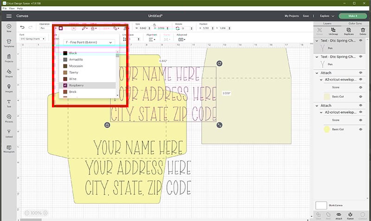The width and height of the screenshot is (371, 221).
Task: Hide the highlighted top Text layer
Action: [x=361, y=40]
